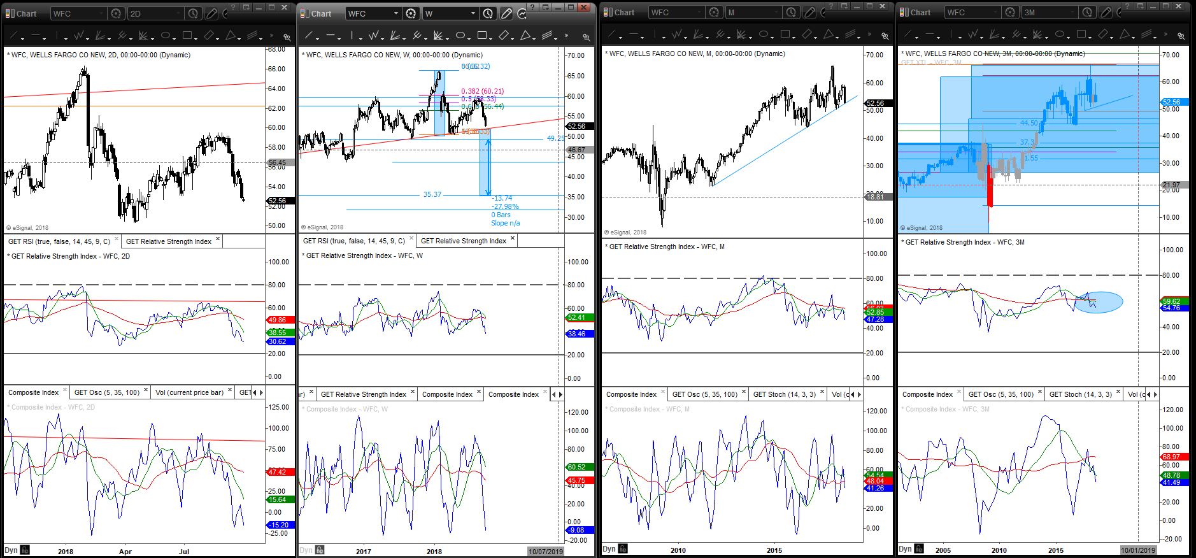Select trend line tool in monthly chart
The height and width of the screenshot is (558, 1196).
613,34
